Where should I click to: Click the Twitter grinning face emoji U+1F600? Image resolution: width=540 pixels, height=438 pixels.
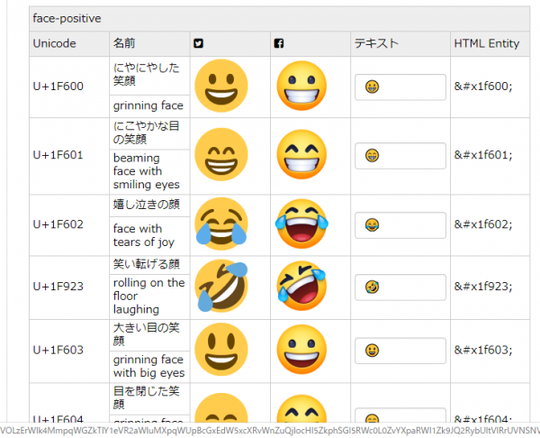point(220,87)
